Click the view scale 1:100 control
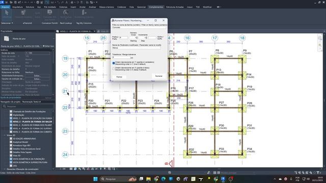This screenshot has height=183, width=326. (63, 169)
